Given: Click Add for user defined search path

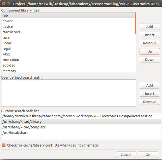Looking at the screenshot, I should pos(150,85).
